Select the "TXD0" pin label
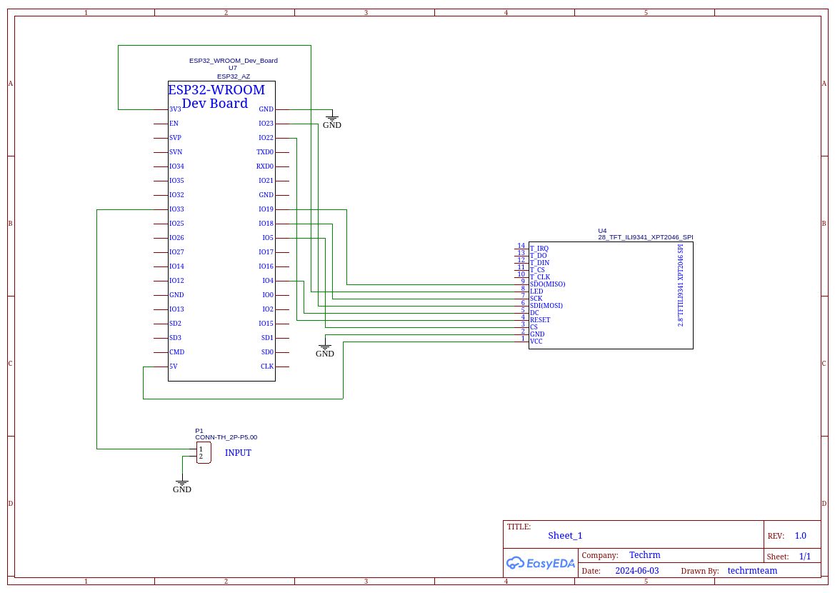835x593 pixels. 265,152
